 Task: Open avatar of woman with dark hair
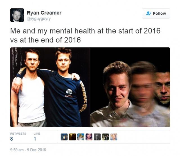89,137
